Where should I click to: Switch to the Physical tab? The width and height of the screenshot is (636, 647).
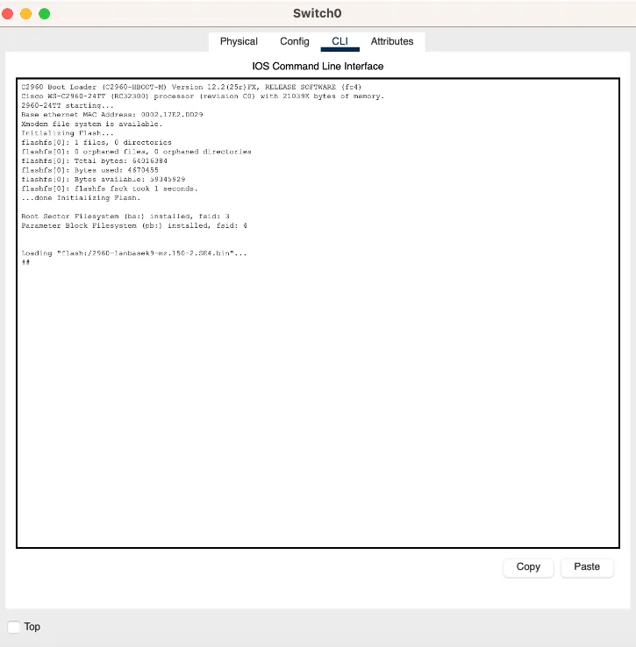(239, 42)
